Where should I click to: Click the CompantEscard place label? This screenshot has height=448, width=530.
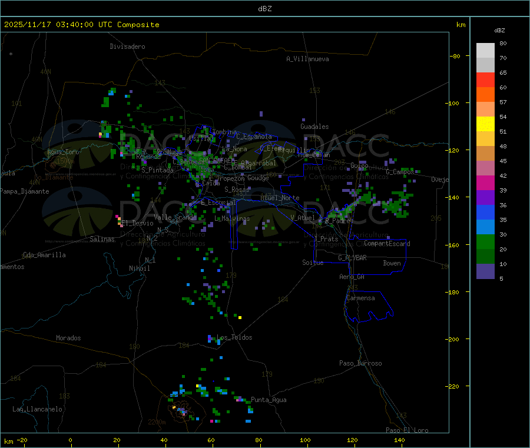tap(387, 243)
